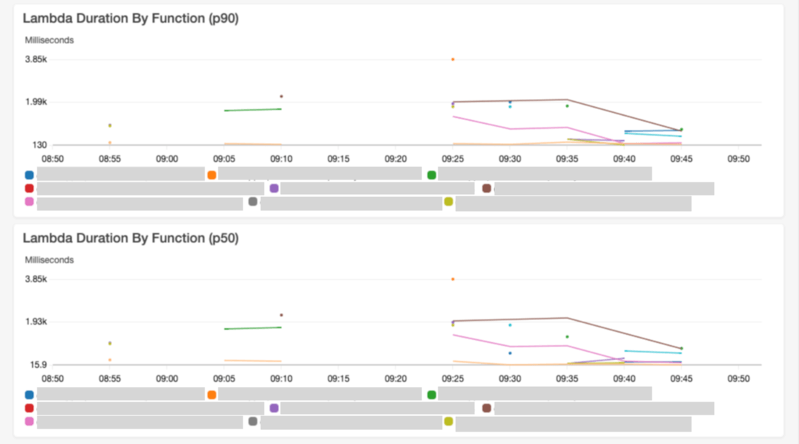Screen dimensions: 799x444
Task: Toggle the brown legend series in p90 panel
Action: (487, 188)
